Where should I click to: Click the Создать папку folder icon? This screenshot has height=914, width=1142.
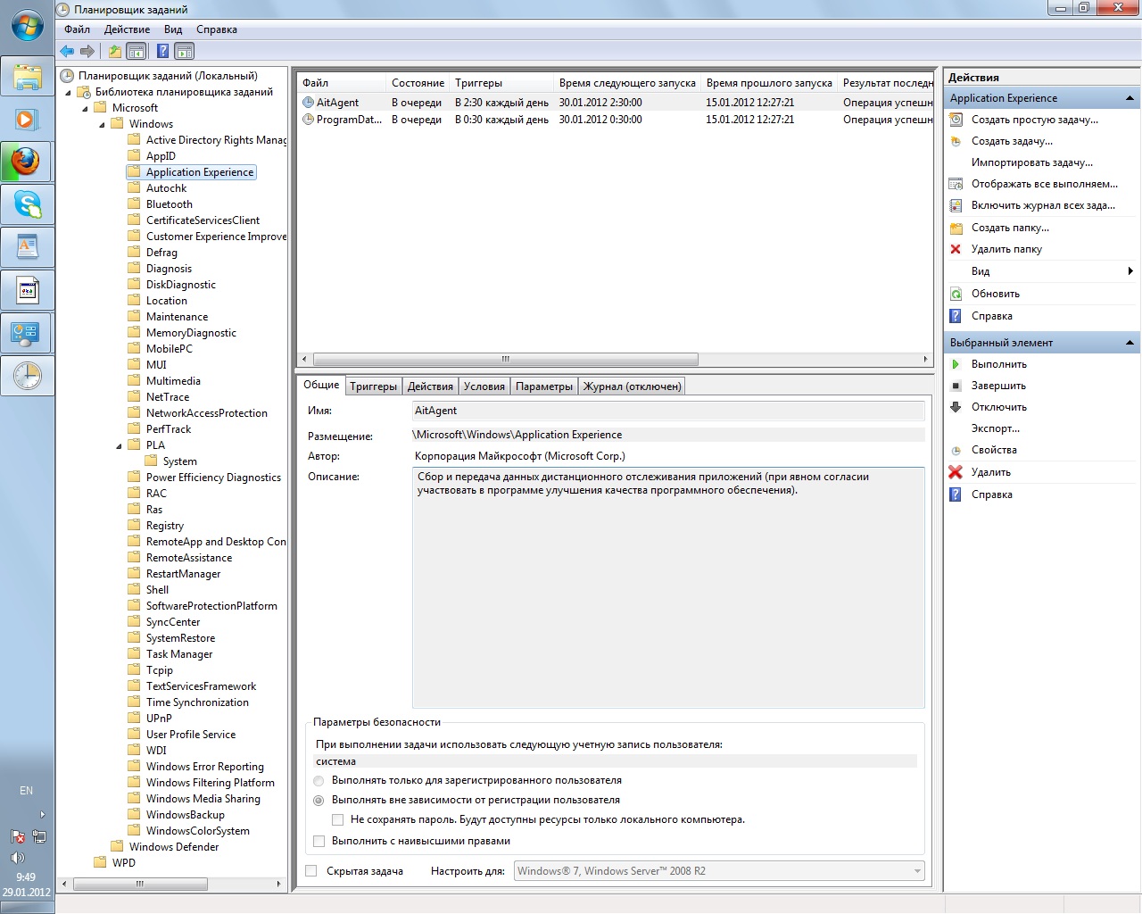(x=956, y=228)
